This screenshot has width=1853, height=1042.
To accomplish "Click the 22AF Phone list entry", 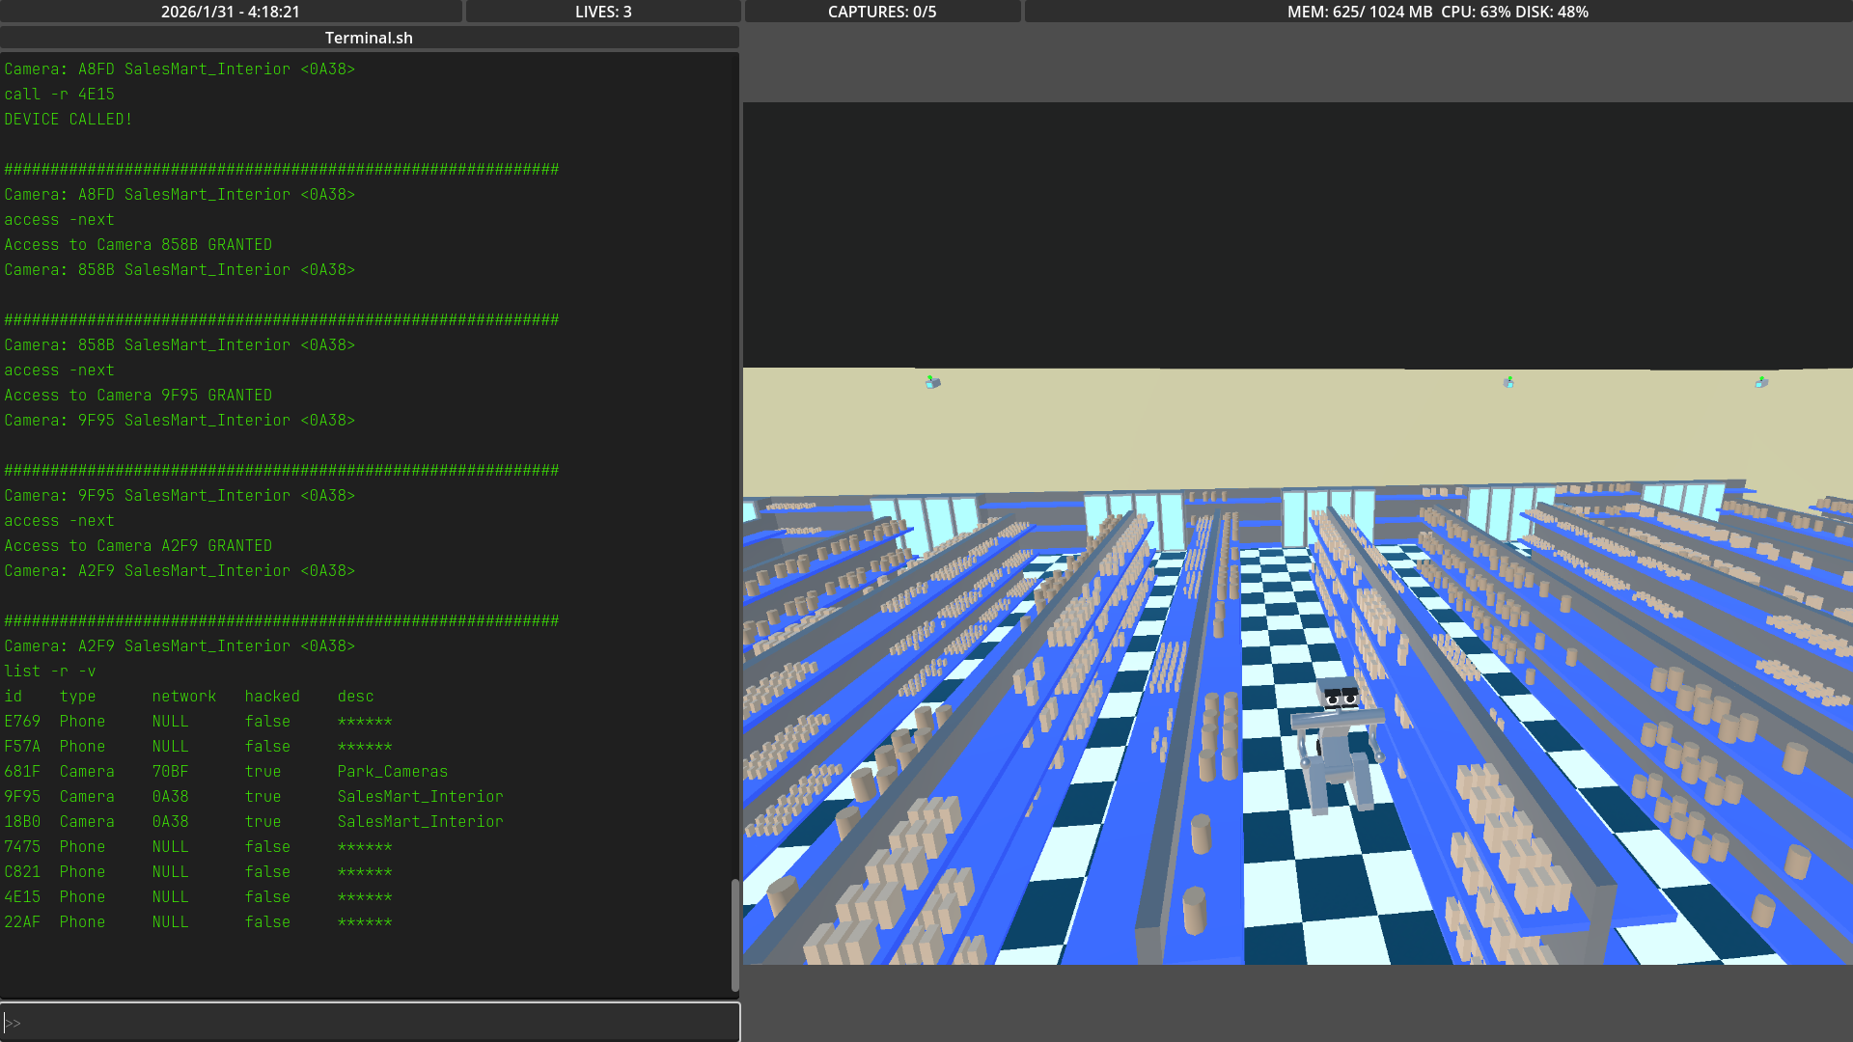I will [x=22, y=922].
